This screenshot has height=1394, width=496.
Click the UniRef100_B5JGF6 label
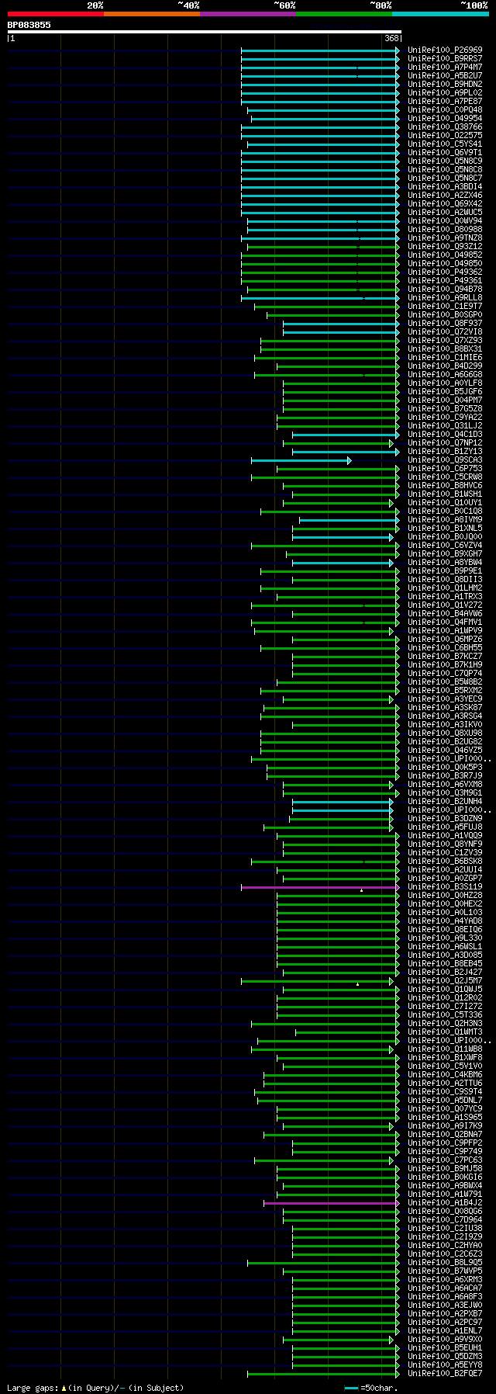tap(445, 392)
